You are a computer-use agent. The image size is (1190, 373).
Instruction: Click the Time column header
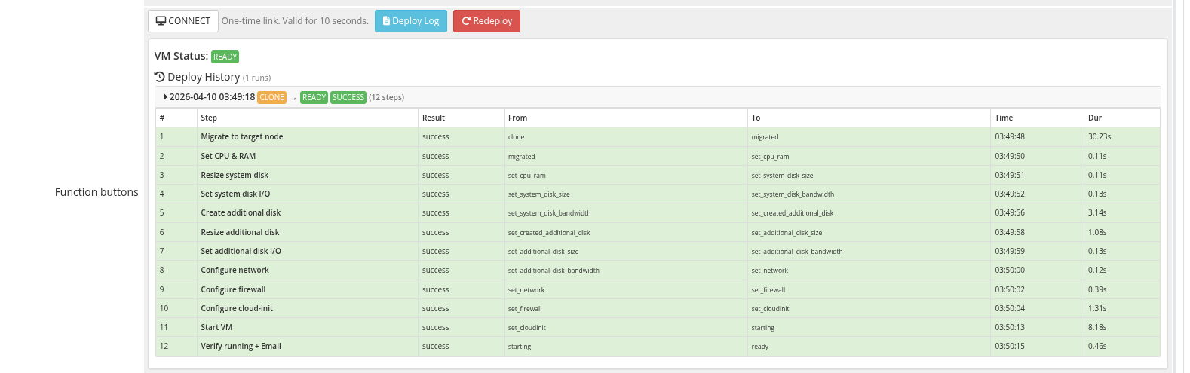coord(1004,118)
